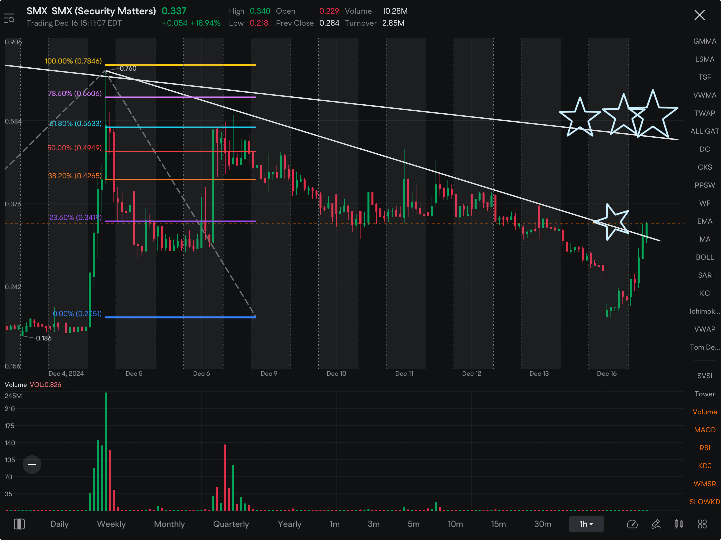Viewport: 721px width, 540px height.
Task: Enable the VWMA indicator
Action: [x=705, y=95]
